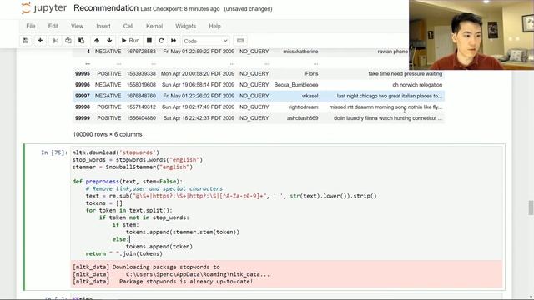Open the File menu
The image size is (534, 300).
(31, 26)
